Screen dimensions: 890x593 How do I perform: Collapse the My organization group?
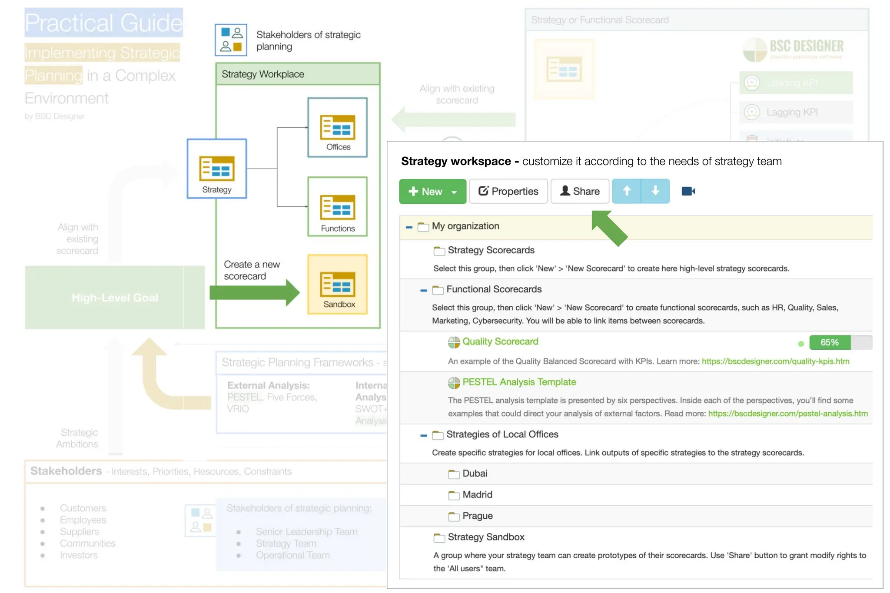click(x=408, y=227)
